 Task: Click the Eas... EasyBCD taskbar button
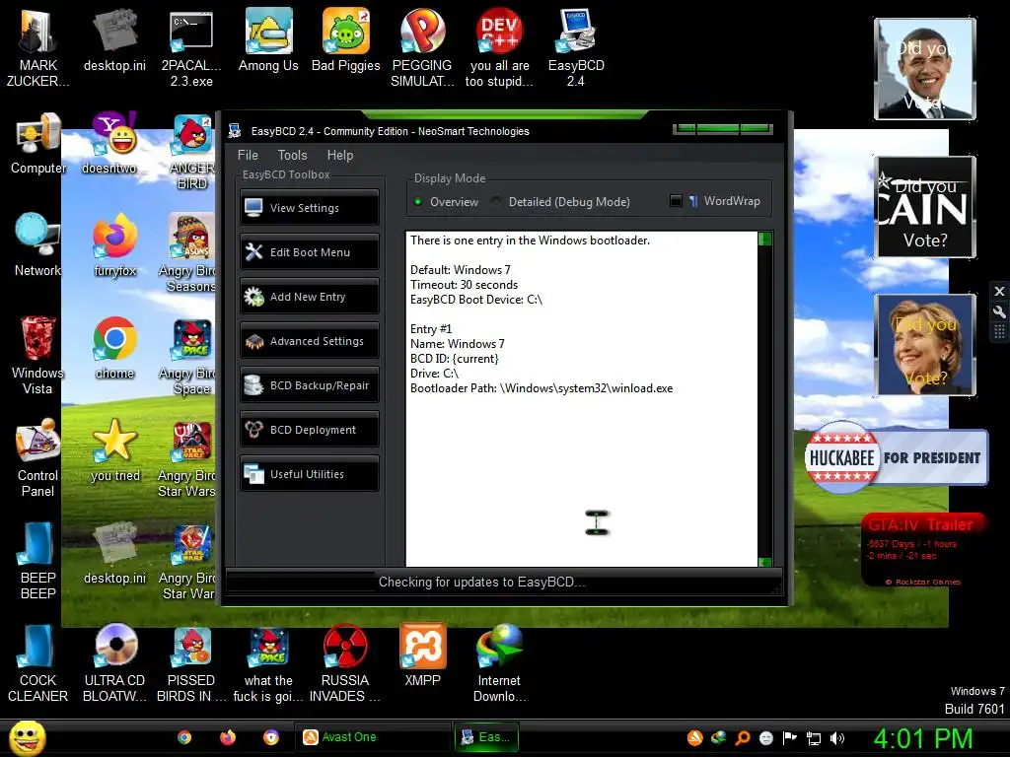point(486,737)
